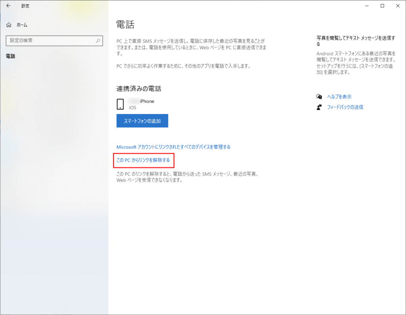This screenshot has height=315, width=406.
Task: Select 電話 in the sidebar
Action: tap(11, 56)
